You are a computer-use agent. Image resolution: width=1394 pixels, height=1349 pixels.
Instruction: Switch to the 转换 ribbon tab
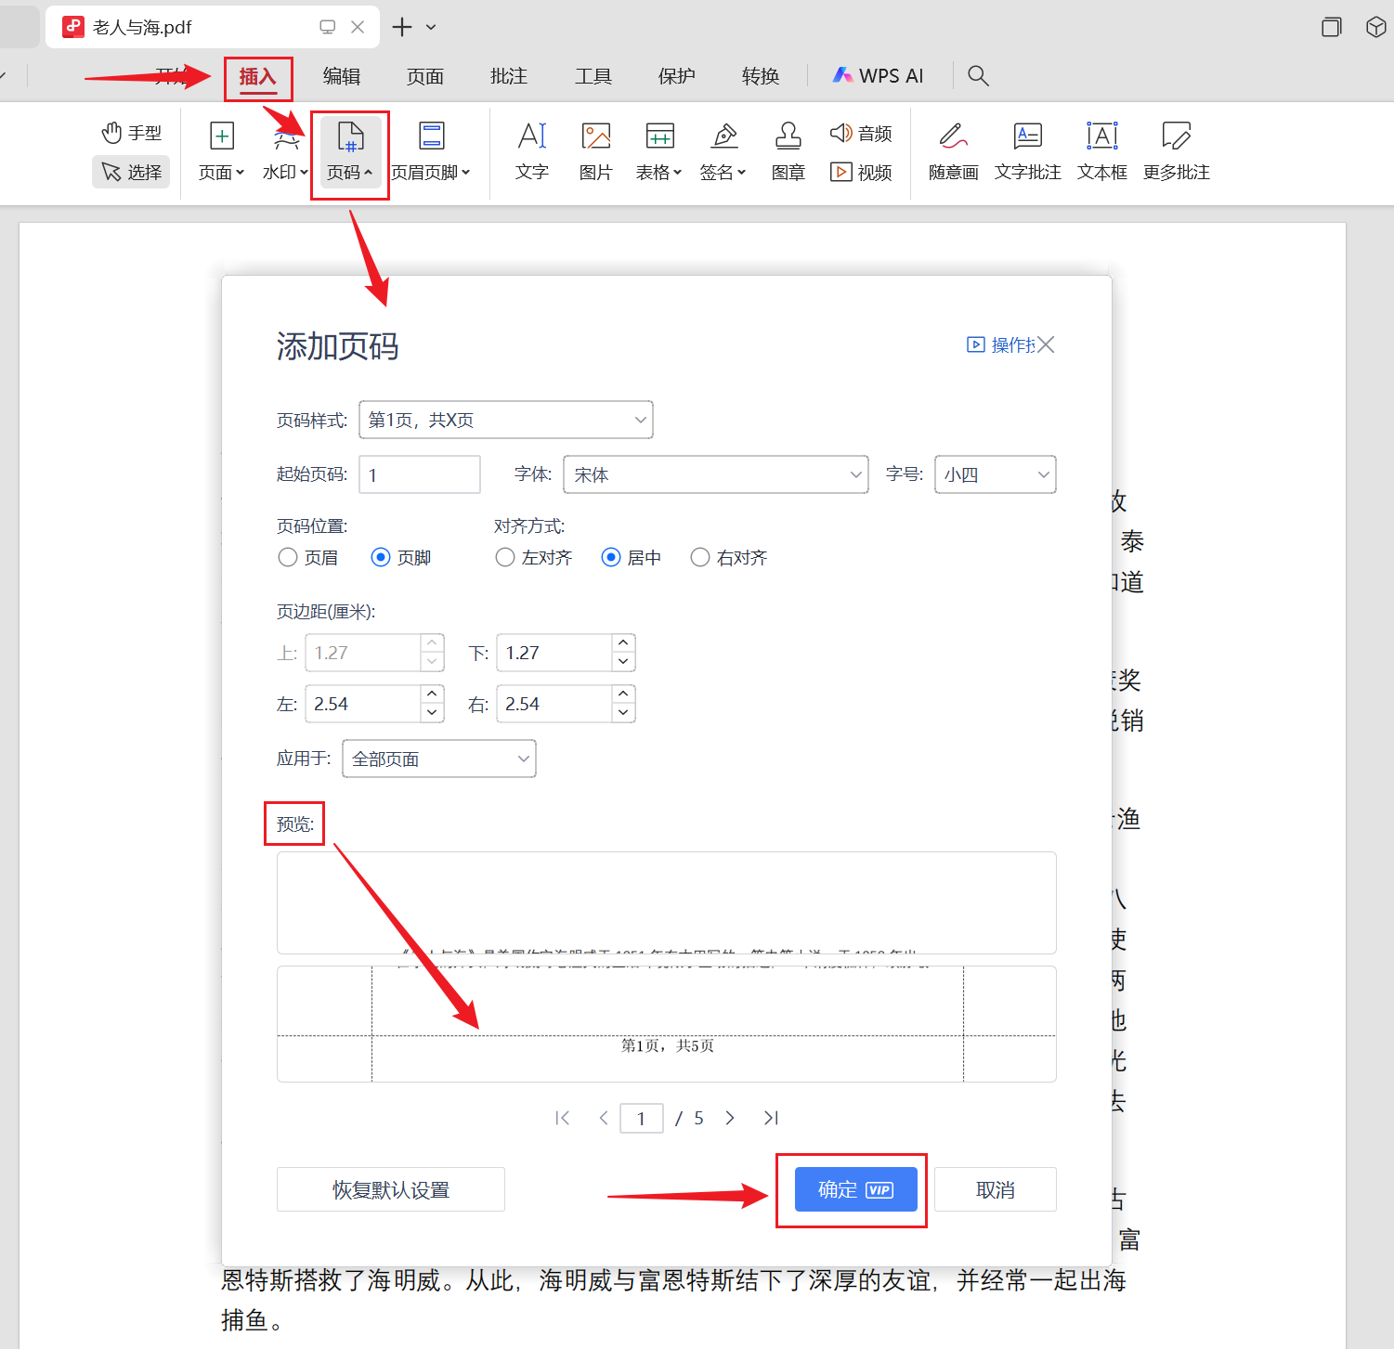point(760,76)
